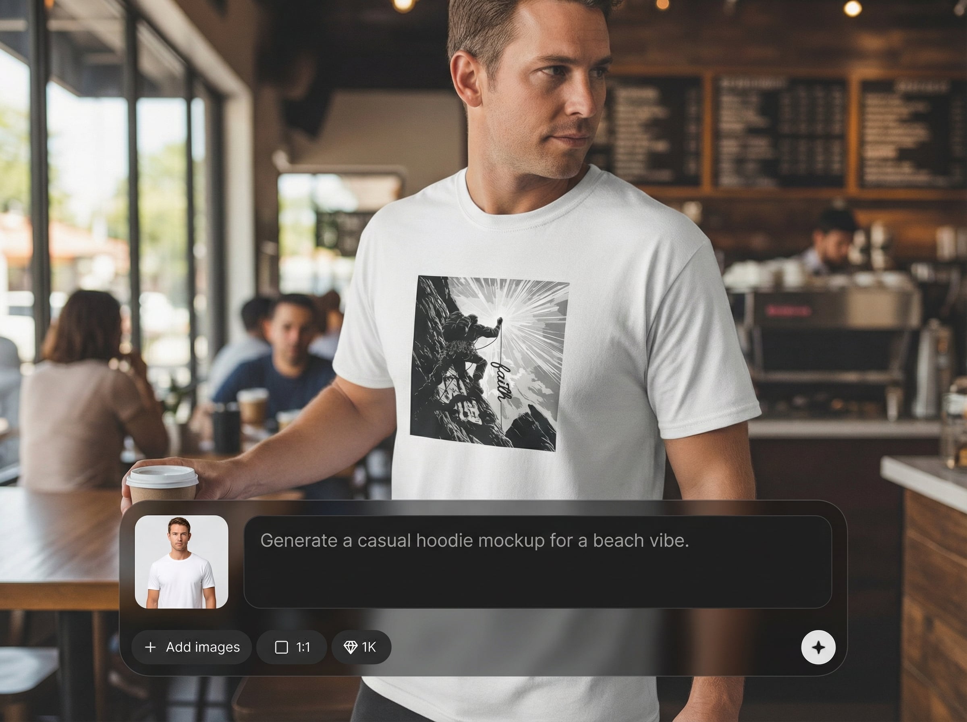The width and height of the screenshot is (967, 722).
Task: Click the word 'Generate' in the prompt
Action: coord(299,541)
